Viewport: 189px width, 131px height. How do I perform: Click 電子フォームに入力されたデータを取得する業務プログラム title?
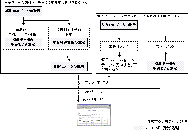(x=142, y=16)
